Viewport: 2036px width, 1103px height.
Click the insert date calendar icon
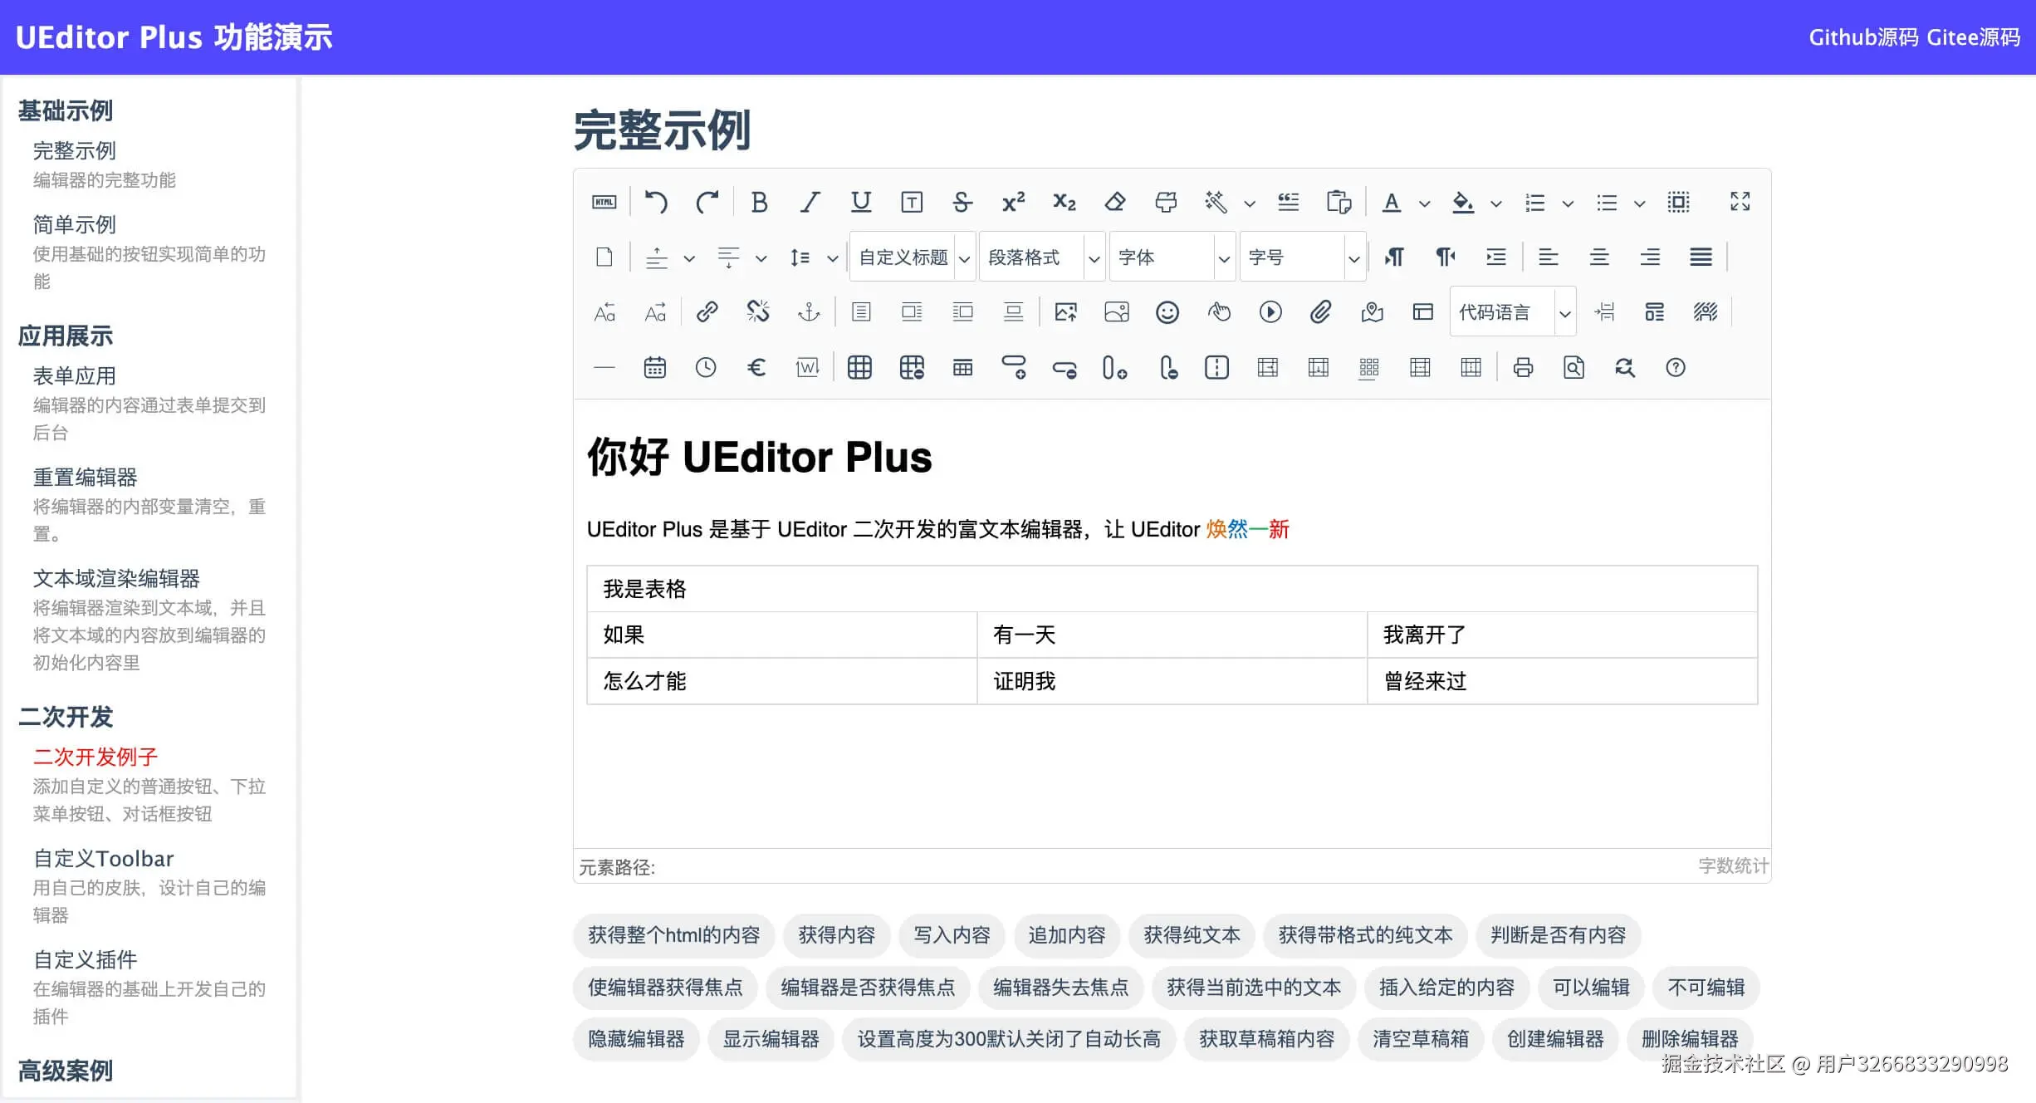click(x=655, y=367)
